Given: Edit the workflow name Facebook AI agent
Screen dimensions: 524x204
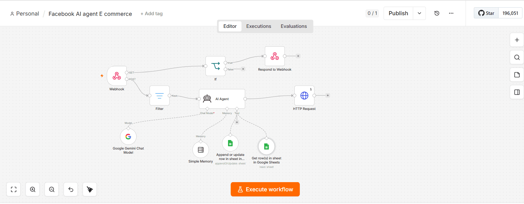Looking at the screenshot, I should (90, 14).
